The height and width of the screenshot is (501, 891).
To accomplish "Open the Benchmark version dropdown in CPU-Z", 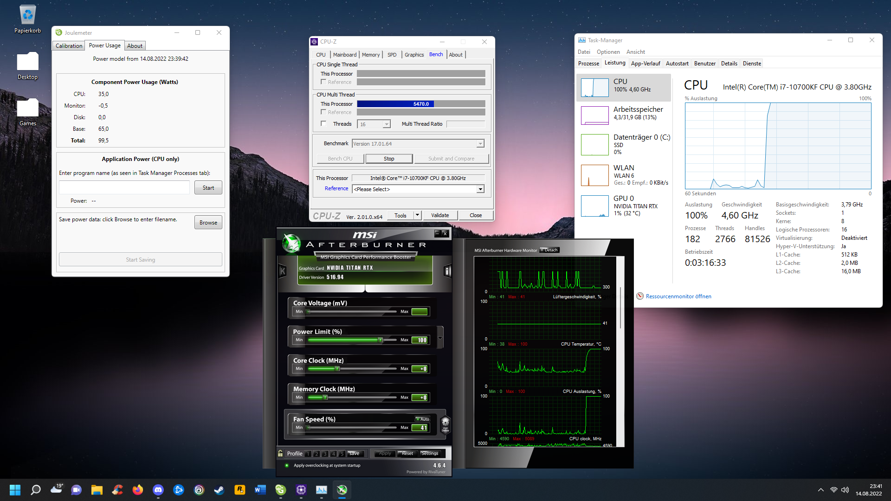I will pyautogui.click(x=480, y=143).
